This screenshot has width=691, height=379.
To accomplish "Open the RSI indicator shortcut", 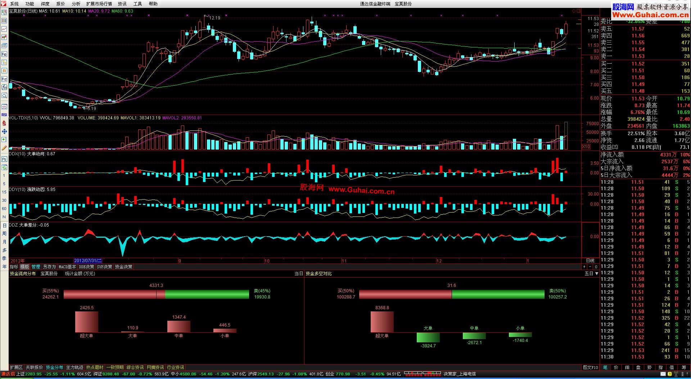I will (4, 115).
